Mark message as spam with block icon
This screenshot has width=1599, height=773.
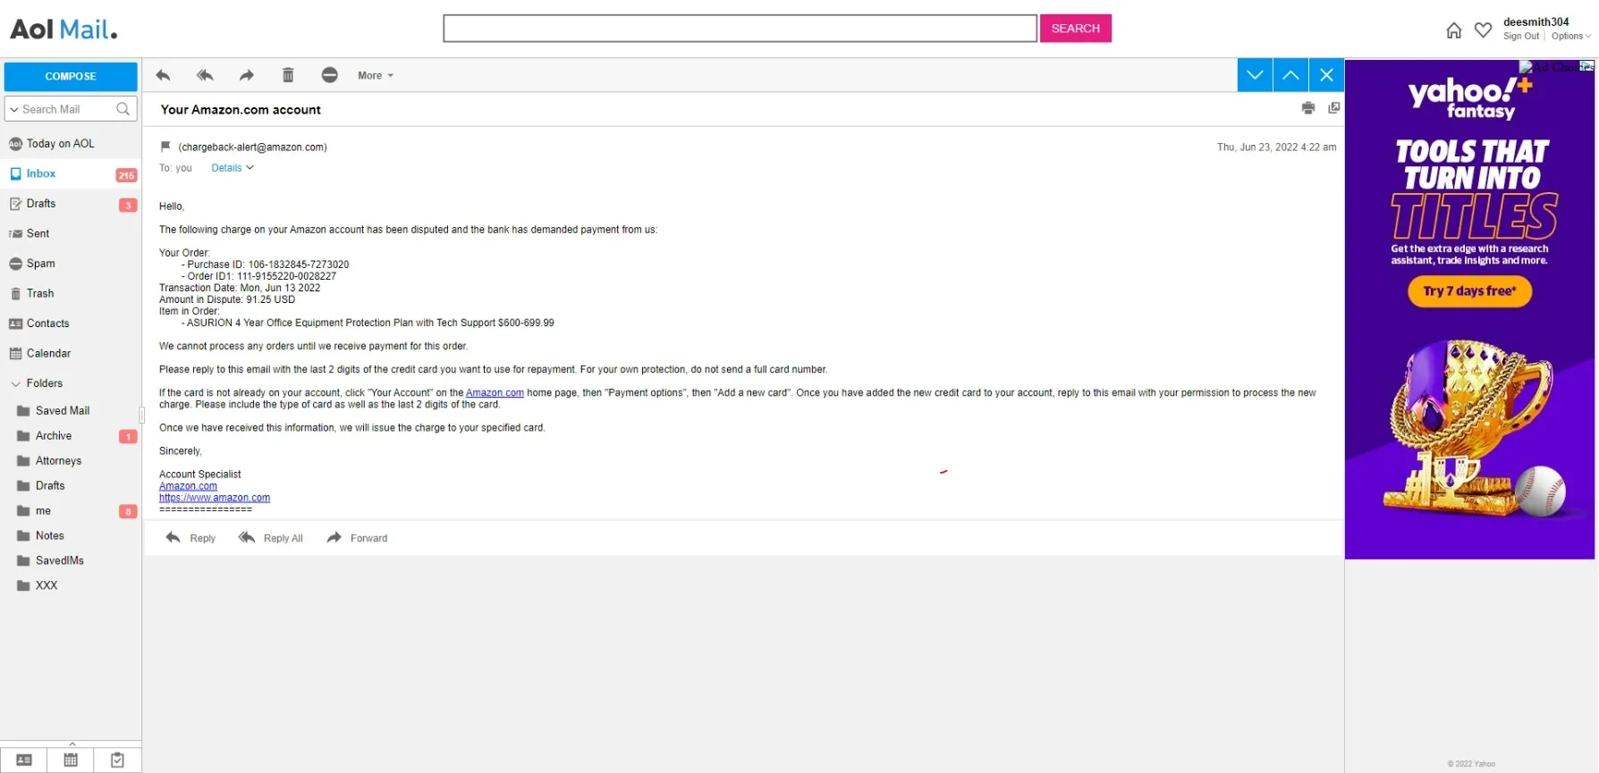click(329, 76)
